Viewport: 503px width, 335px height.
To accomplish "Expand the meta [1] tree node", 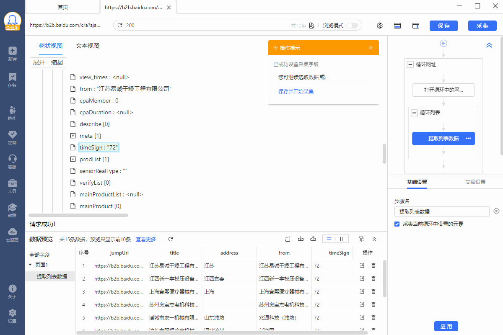I will (x=73, y=136).
